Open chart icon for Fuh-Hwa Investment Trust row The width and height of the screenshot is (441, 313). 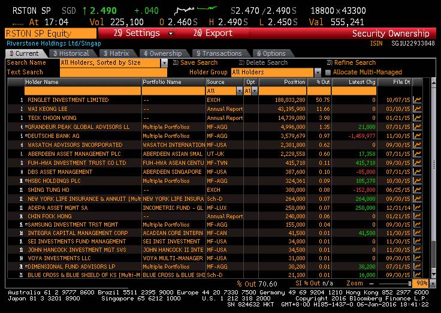[417, 163]
